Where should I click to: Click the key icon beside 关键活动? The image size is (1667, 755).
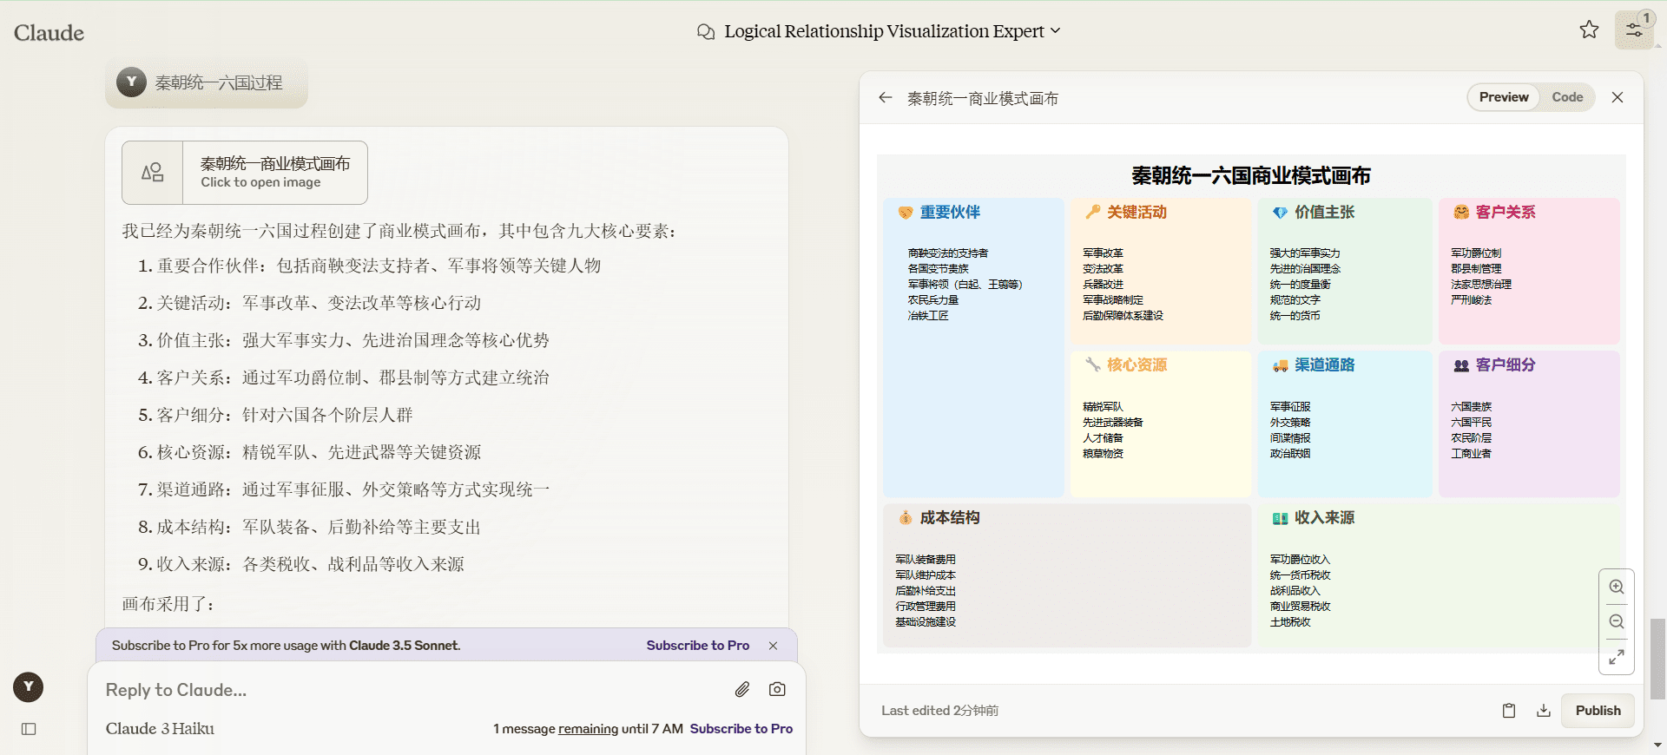tap(1093, 212)
